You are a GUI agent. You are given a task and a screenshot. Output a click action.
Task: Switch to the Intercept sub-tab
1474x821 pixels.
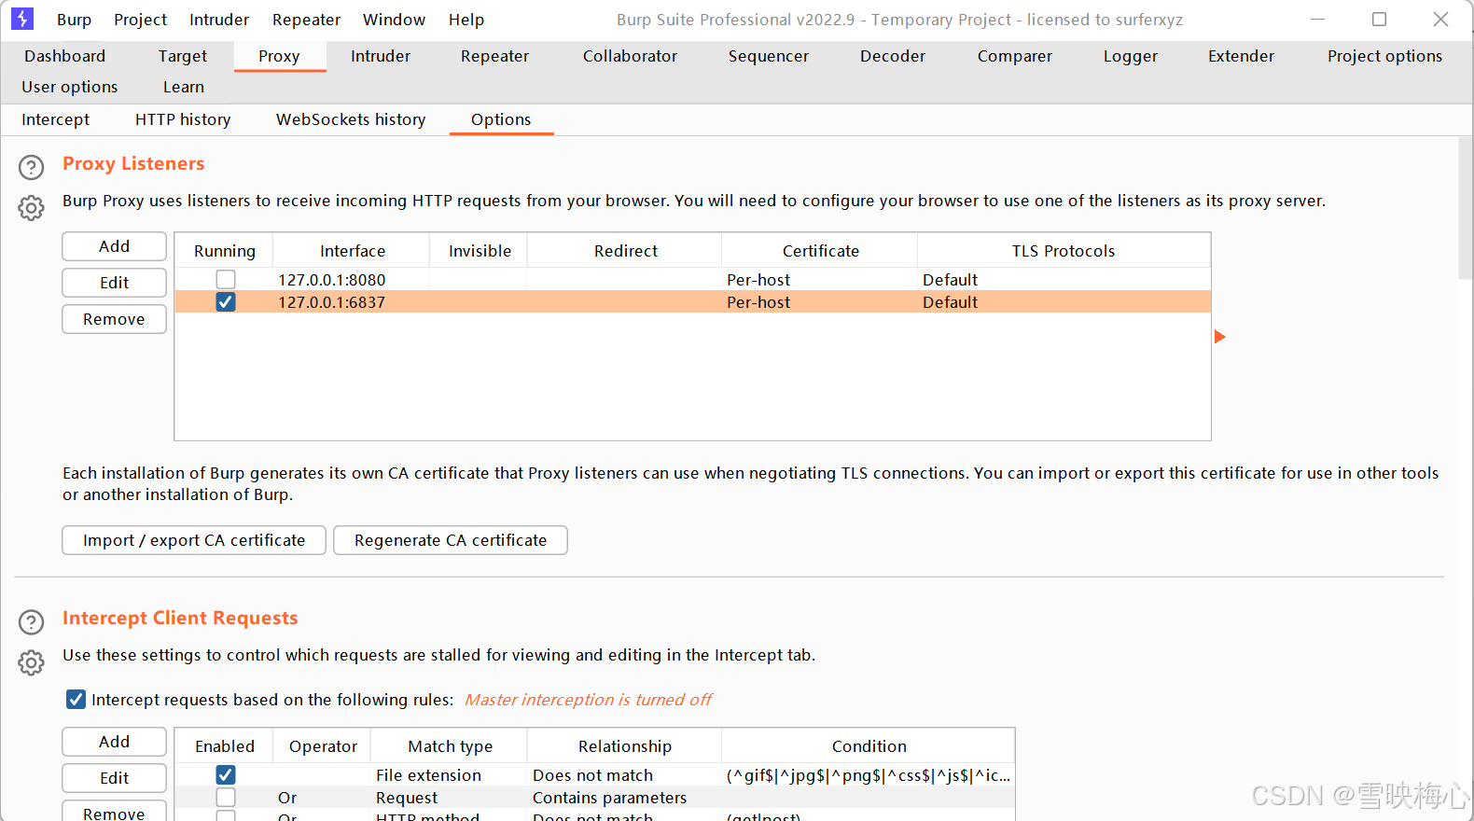(x=56, y=119)
